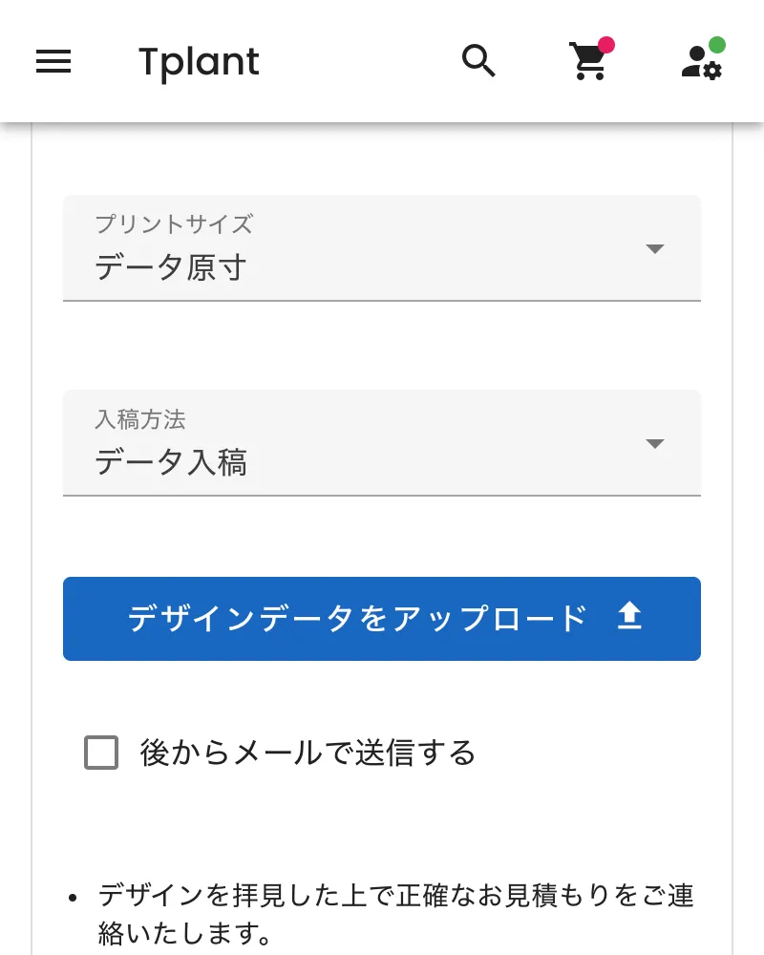
Task: Click the small 入稿方法 field label
Action: click(x=140, y=419)
